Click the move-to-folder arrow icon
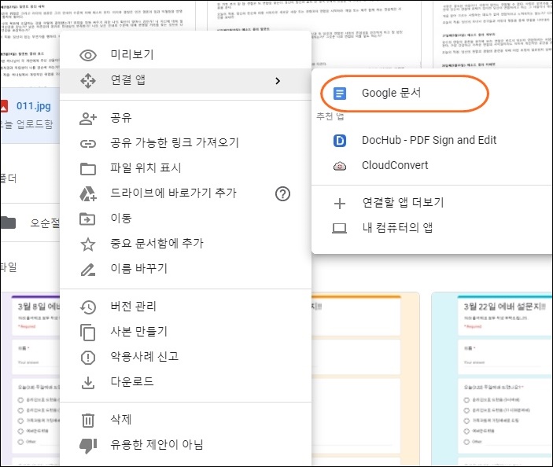 [87, 219]
